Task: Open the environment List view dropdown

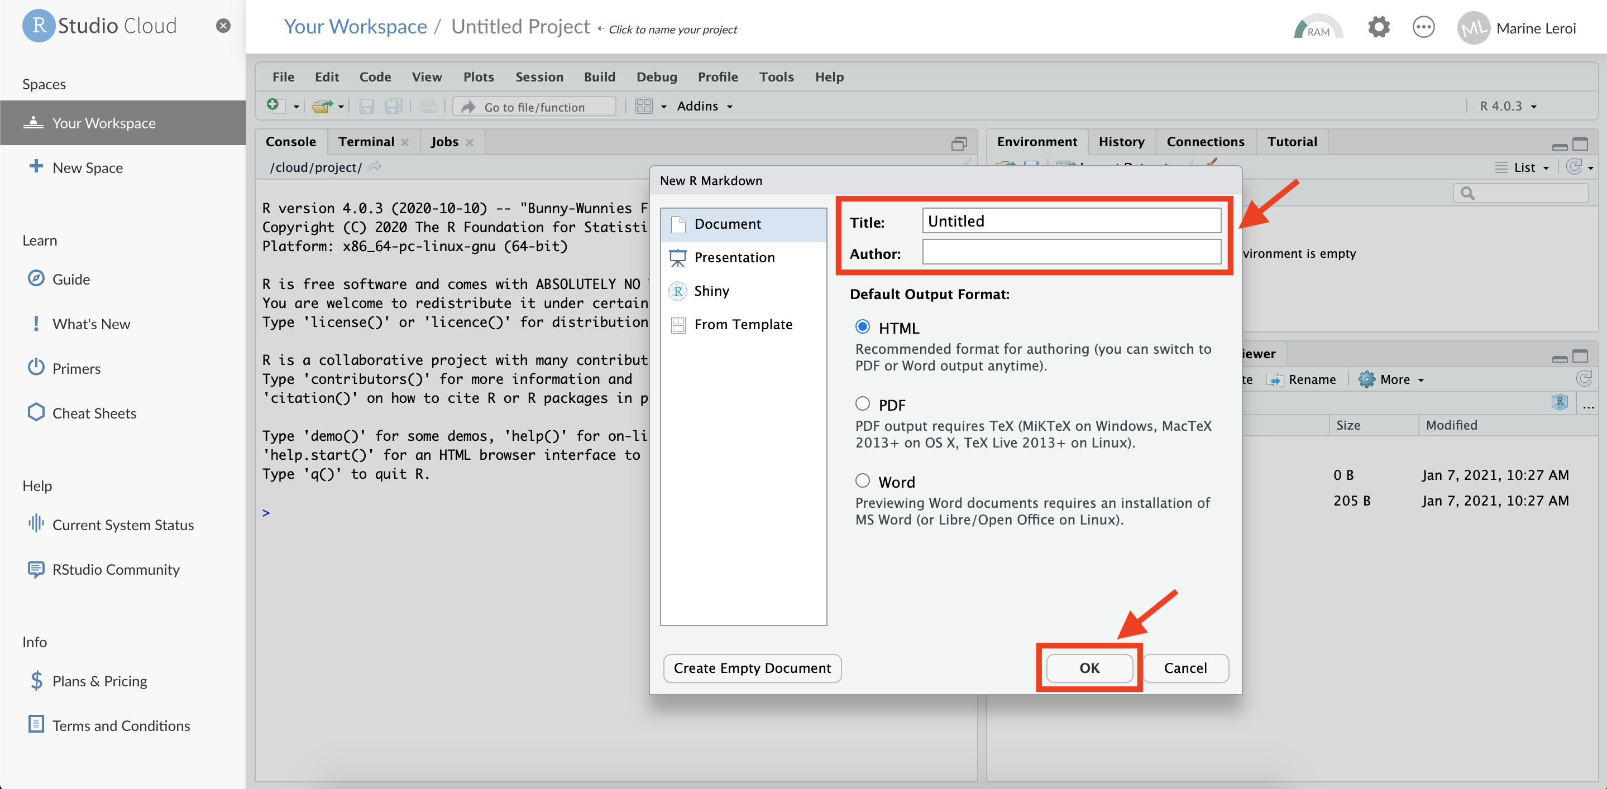Action: pyautogui.click(x=1523, y=167)
